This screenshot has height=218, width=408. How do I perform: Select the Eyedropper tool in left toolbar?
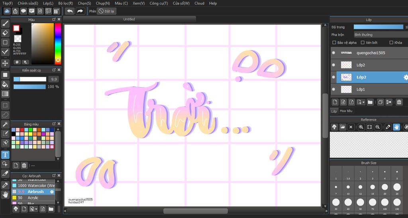tap(5, 185)
